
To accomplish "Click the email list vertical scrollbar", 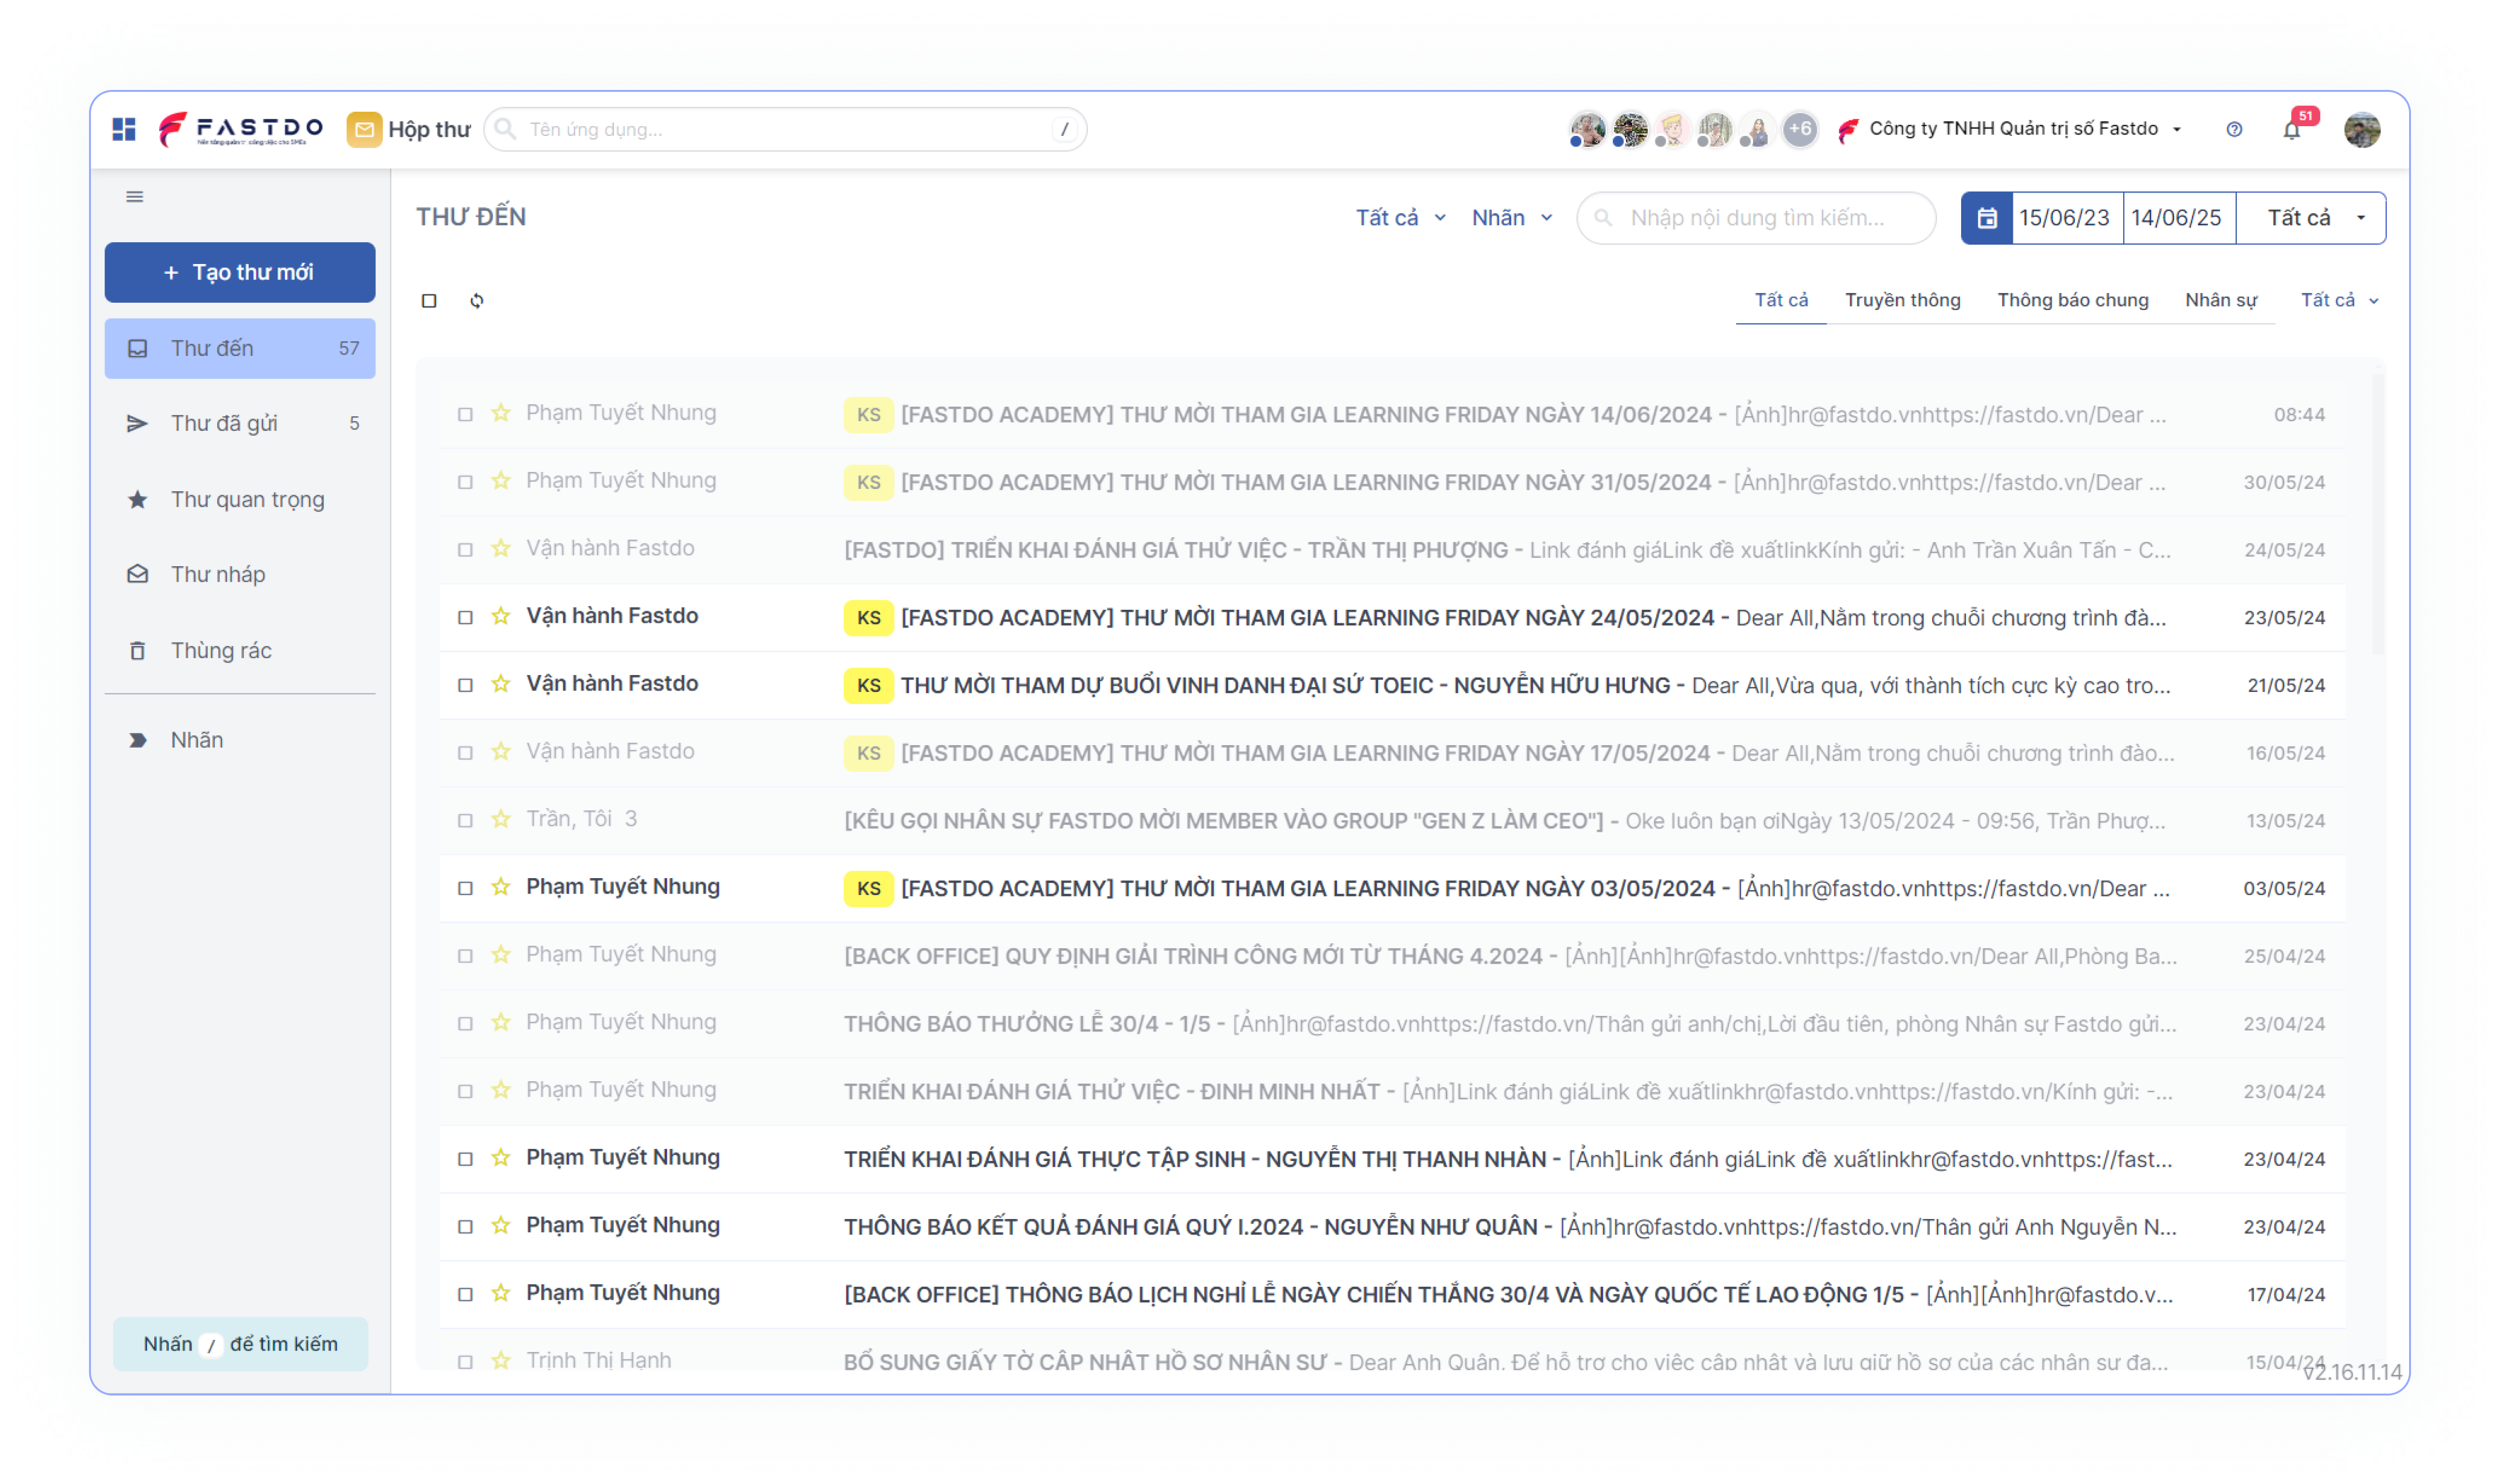I will 2378,515.
